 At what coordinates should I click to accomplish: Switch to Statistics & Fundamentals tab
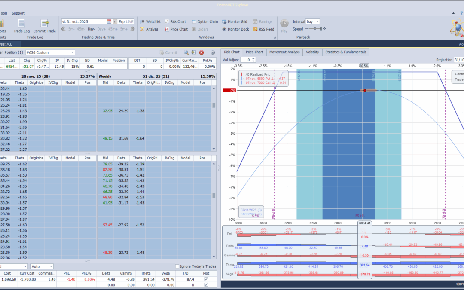pyautogui.click(x=345, y=52)
